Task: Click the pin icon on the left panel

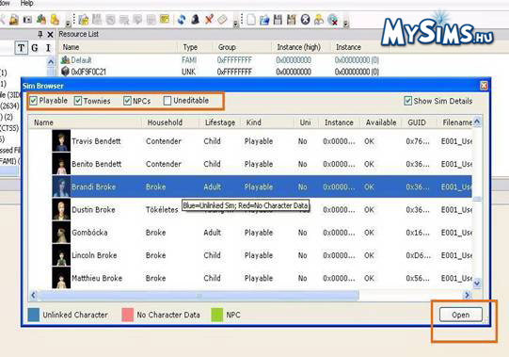Action: click(40, 34)
